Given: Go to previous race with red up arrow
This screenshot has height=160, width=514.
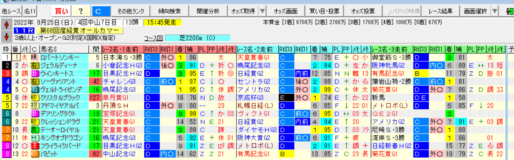Looking at the screenshot, I should point(6,25).
